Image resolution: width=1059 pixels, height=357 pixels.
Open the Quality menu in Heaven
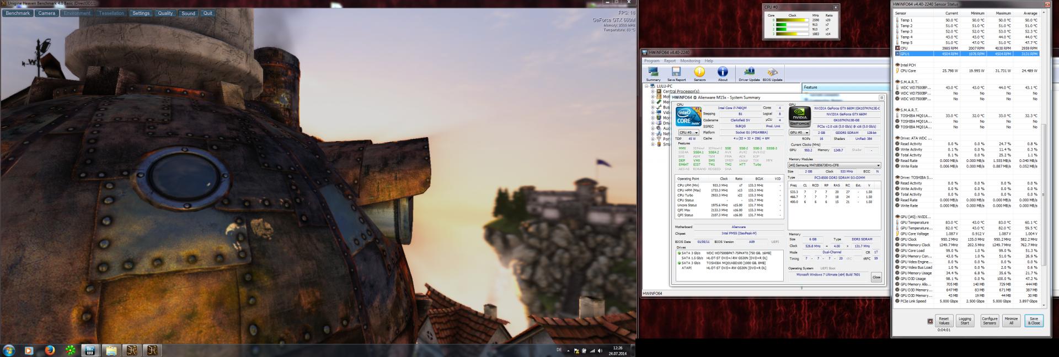[x=165, y=13]
